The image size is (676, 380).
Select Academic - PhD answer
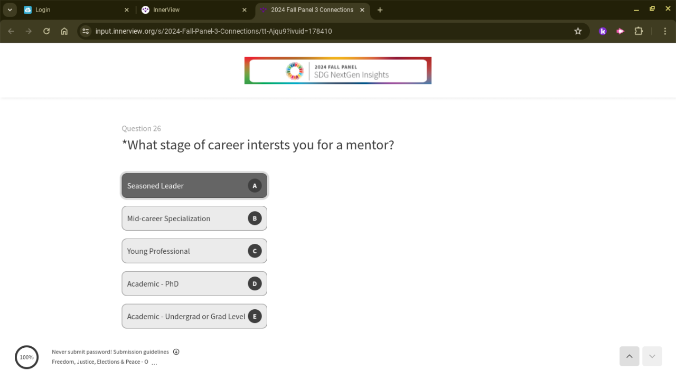(194, 284)
